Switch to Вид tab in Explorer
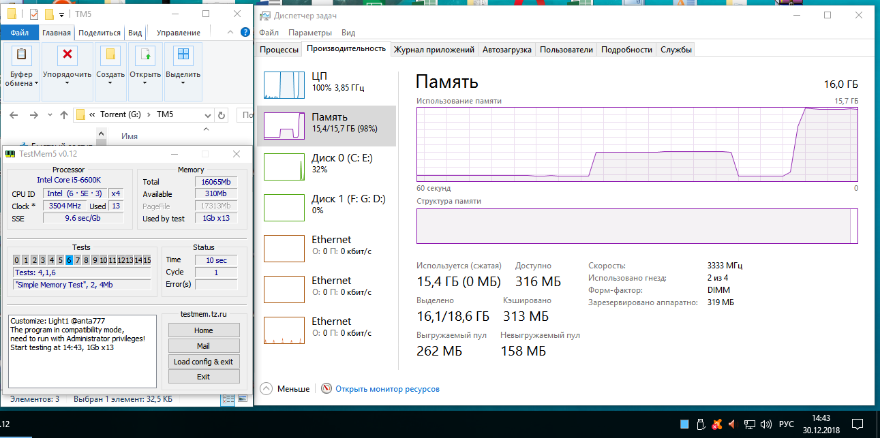The height and width of the screenshot is (438, 880). [135, 32]
